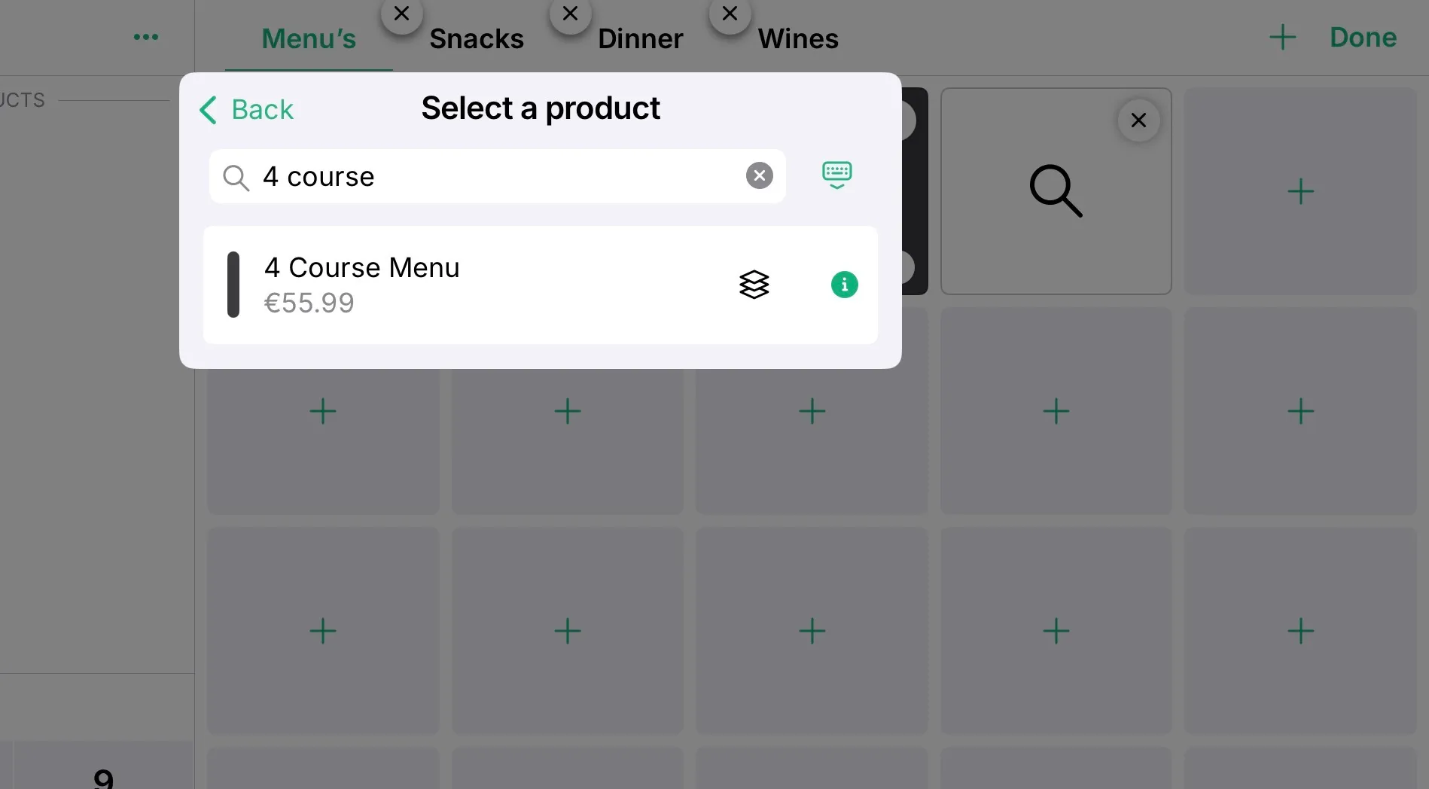
Task: Hide the keyboard using keyboard icon
Action: 836,175
